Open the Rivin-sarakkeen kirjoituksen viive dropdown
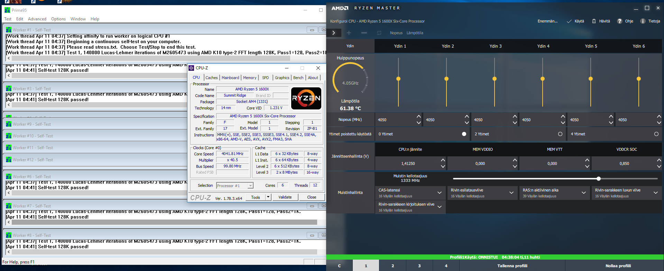The height and width of the screenshot is (271, 664). click(440, 207)
